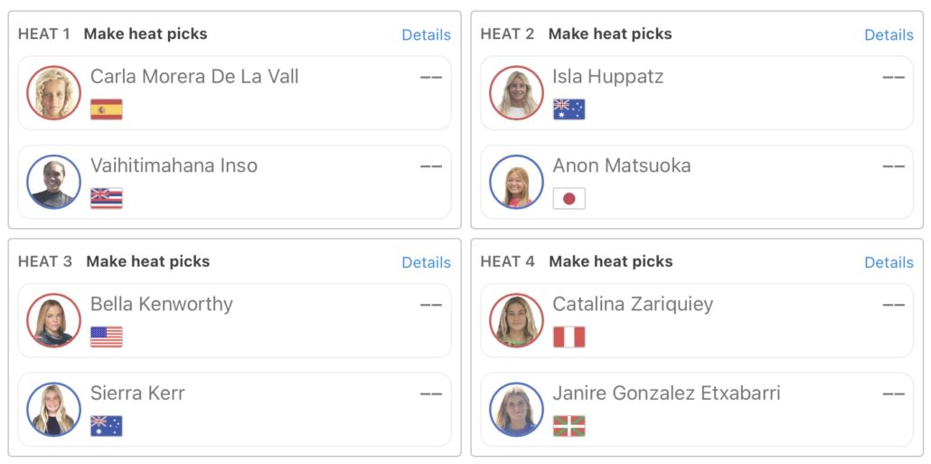Click the Hawaii flag under Vaihitimahana Inso
The width and height of the screenshot is (931, 464).
pos(107,199)
